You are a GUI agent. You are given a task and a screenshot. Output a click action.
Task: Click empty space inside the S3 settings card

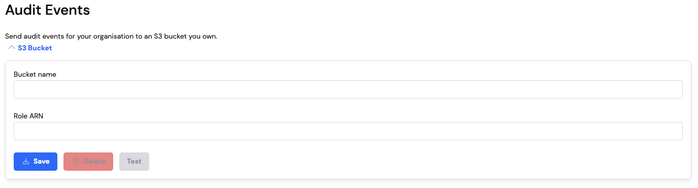coord(406,162)
